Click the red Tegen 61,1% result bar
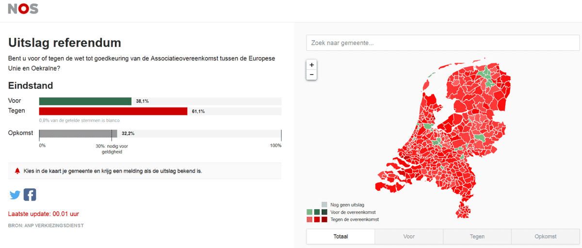582x248 pixels. pyautogui.click(x=113, y=111)
